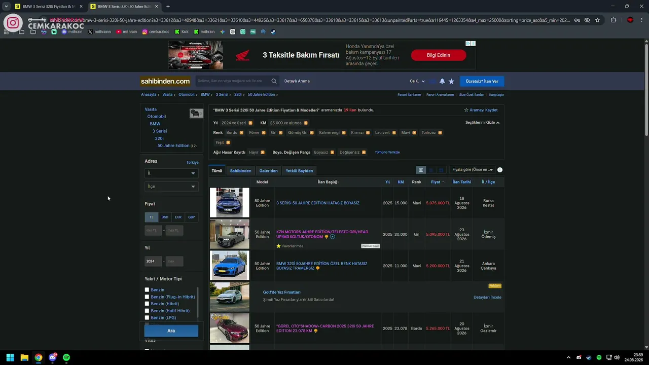Select TL currency toggle
Viewport: 649px width, 365px height.
[151, 217]
